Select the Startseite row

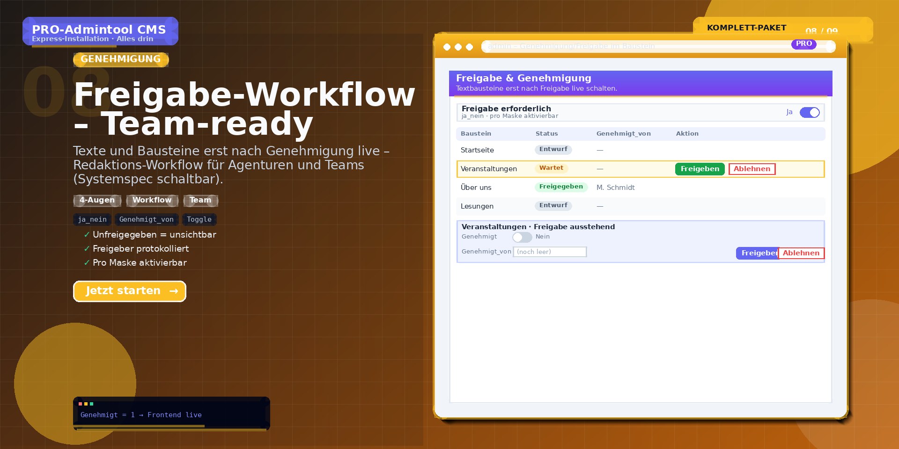tap(641, 150)
